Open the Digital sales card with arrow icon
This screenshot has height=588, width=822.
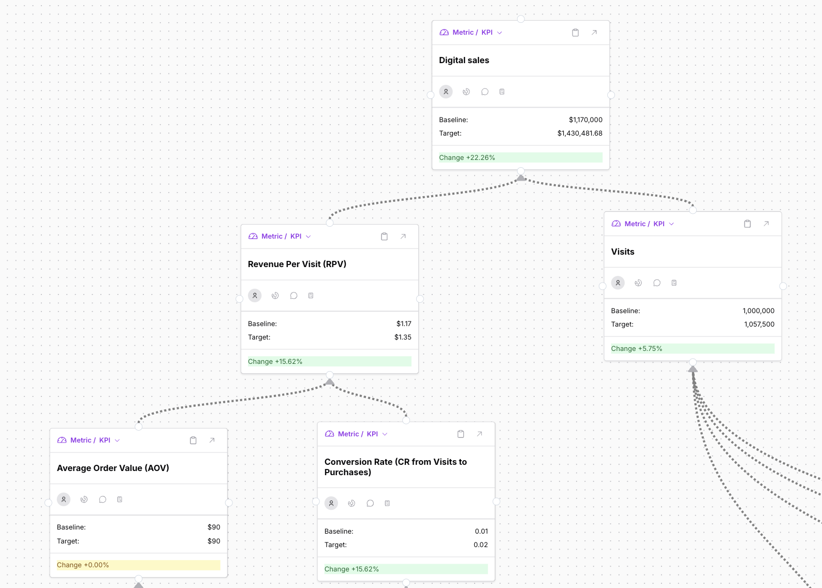pos(594,33)
